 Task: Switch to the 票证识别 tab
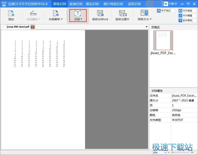pyautogui.click(x=92, y=4)
